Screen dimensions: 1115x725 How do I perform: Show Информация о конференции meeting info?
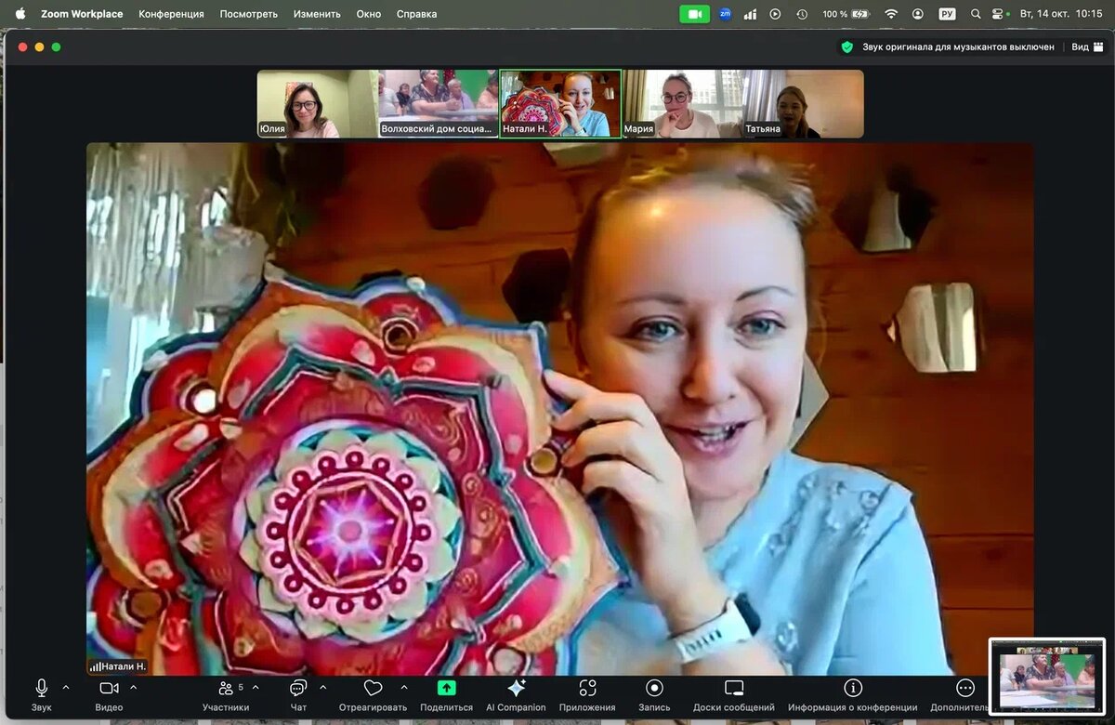(853, 695)
